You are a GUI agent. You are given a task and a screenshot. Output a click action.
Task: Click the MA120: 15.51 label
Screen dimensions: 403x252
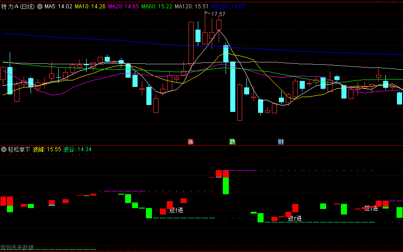click(x=191, y=6)
